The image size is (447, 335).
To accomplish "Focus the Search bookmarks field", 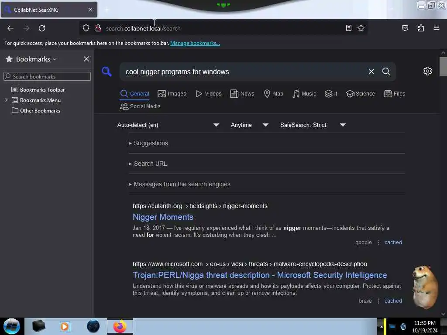I will [x=47, y=76].
